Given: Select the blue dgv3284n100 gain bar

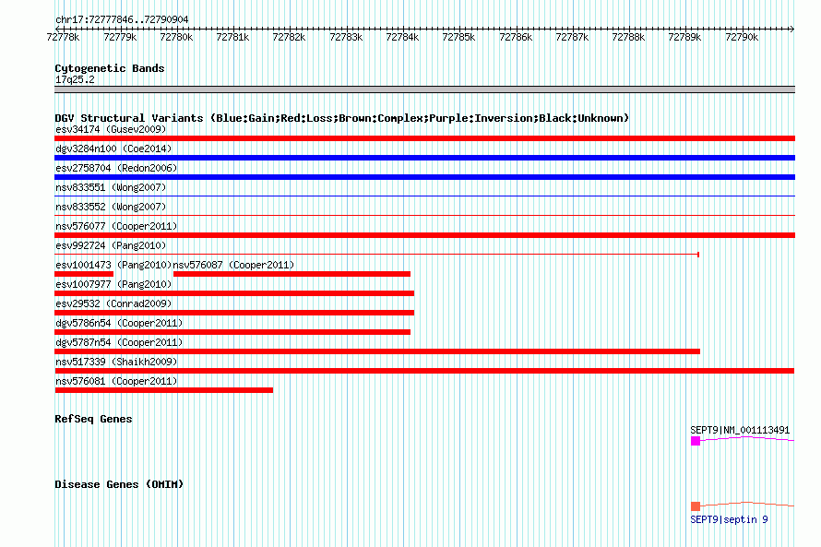Looking at the screenshot, I should pyautogui.click(x=424, y=158).
